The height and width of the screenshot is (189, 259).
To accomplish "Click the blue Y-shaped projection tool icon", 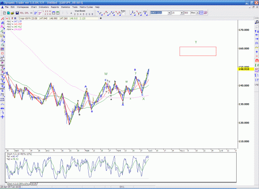I will click(x=133, y=13).
